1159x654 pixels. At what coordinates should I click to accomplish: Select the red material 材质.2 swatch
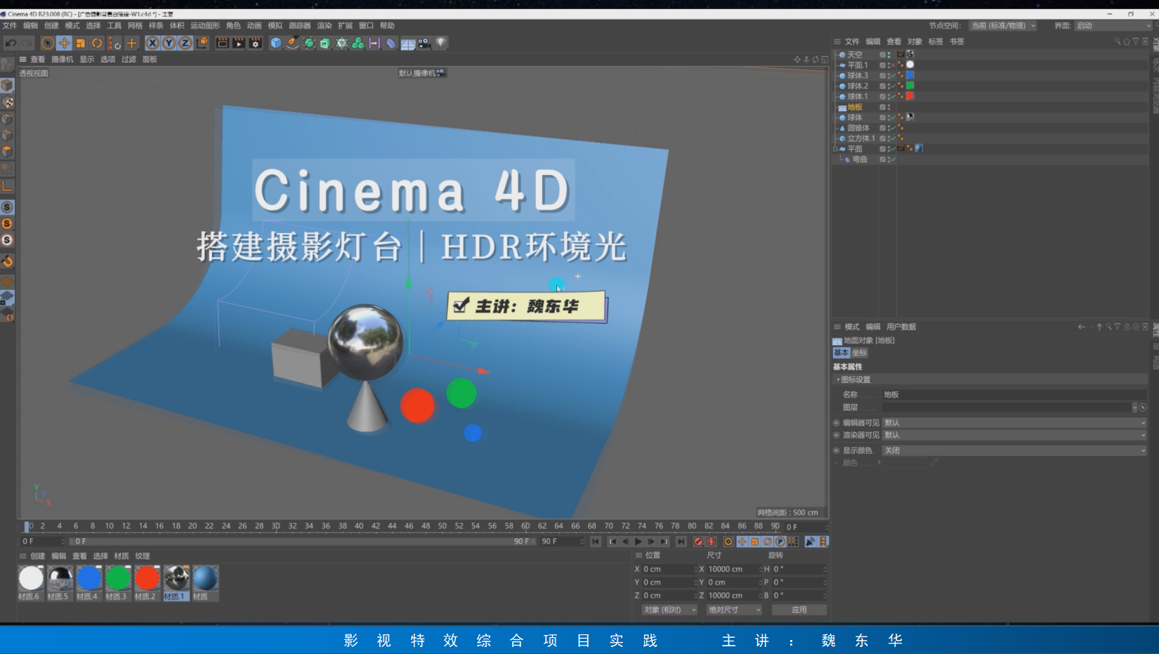tap(147, 579)
